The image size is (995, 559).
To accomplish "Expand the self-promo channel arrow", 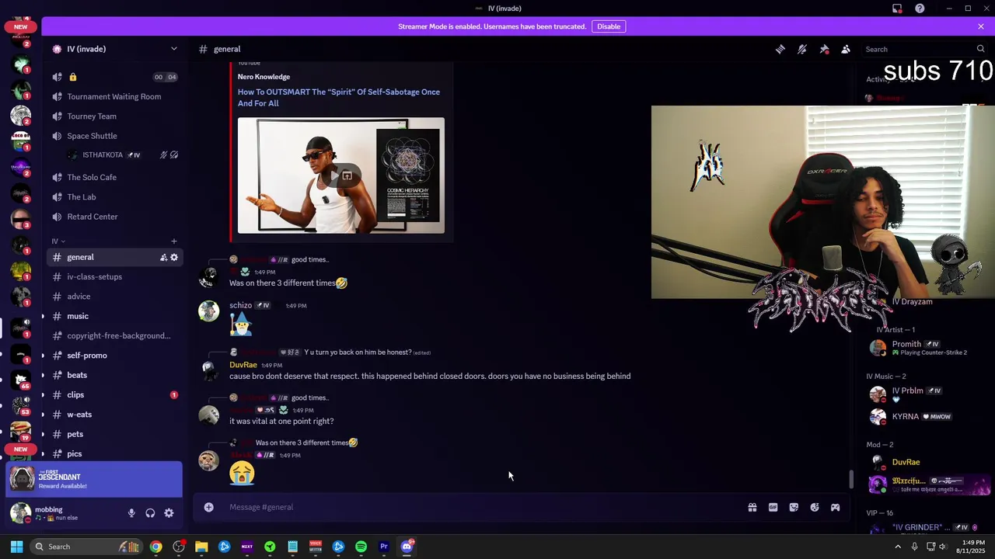I will (43, 356).
